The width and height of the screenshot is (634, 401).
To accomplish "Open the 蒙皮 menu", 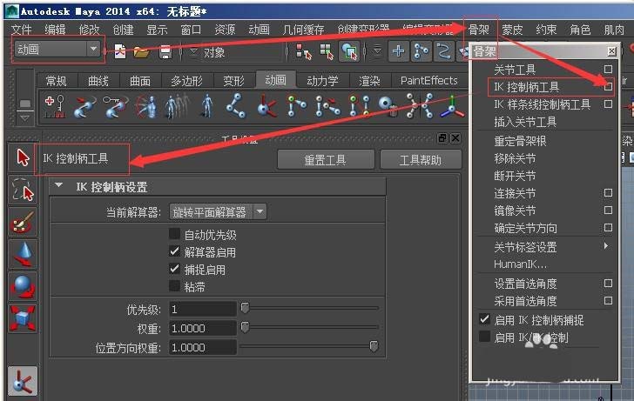I will tap(512, 30).
